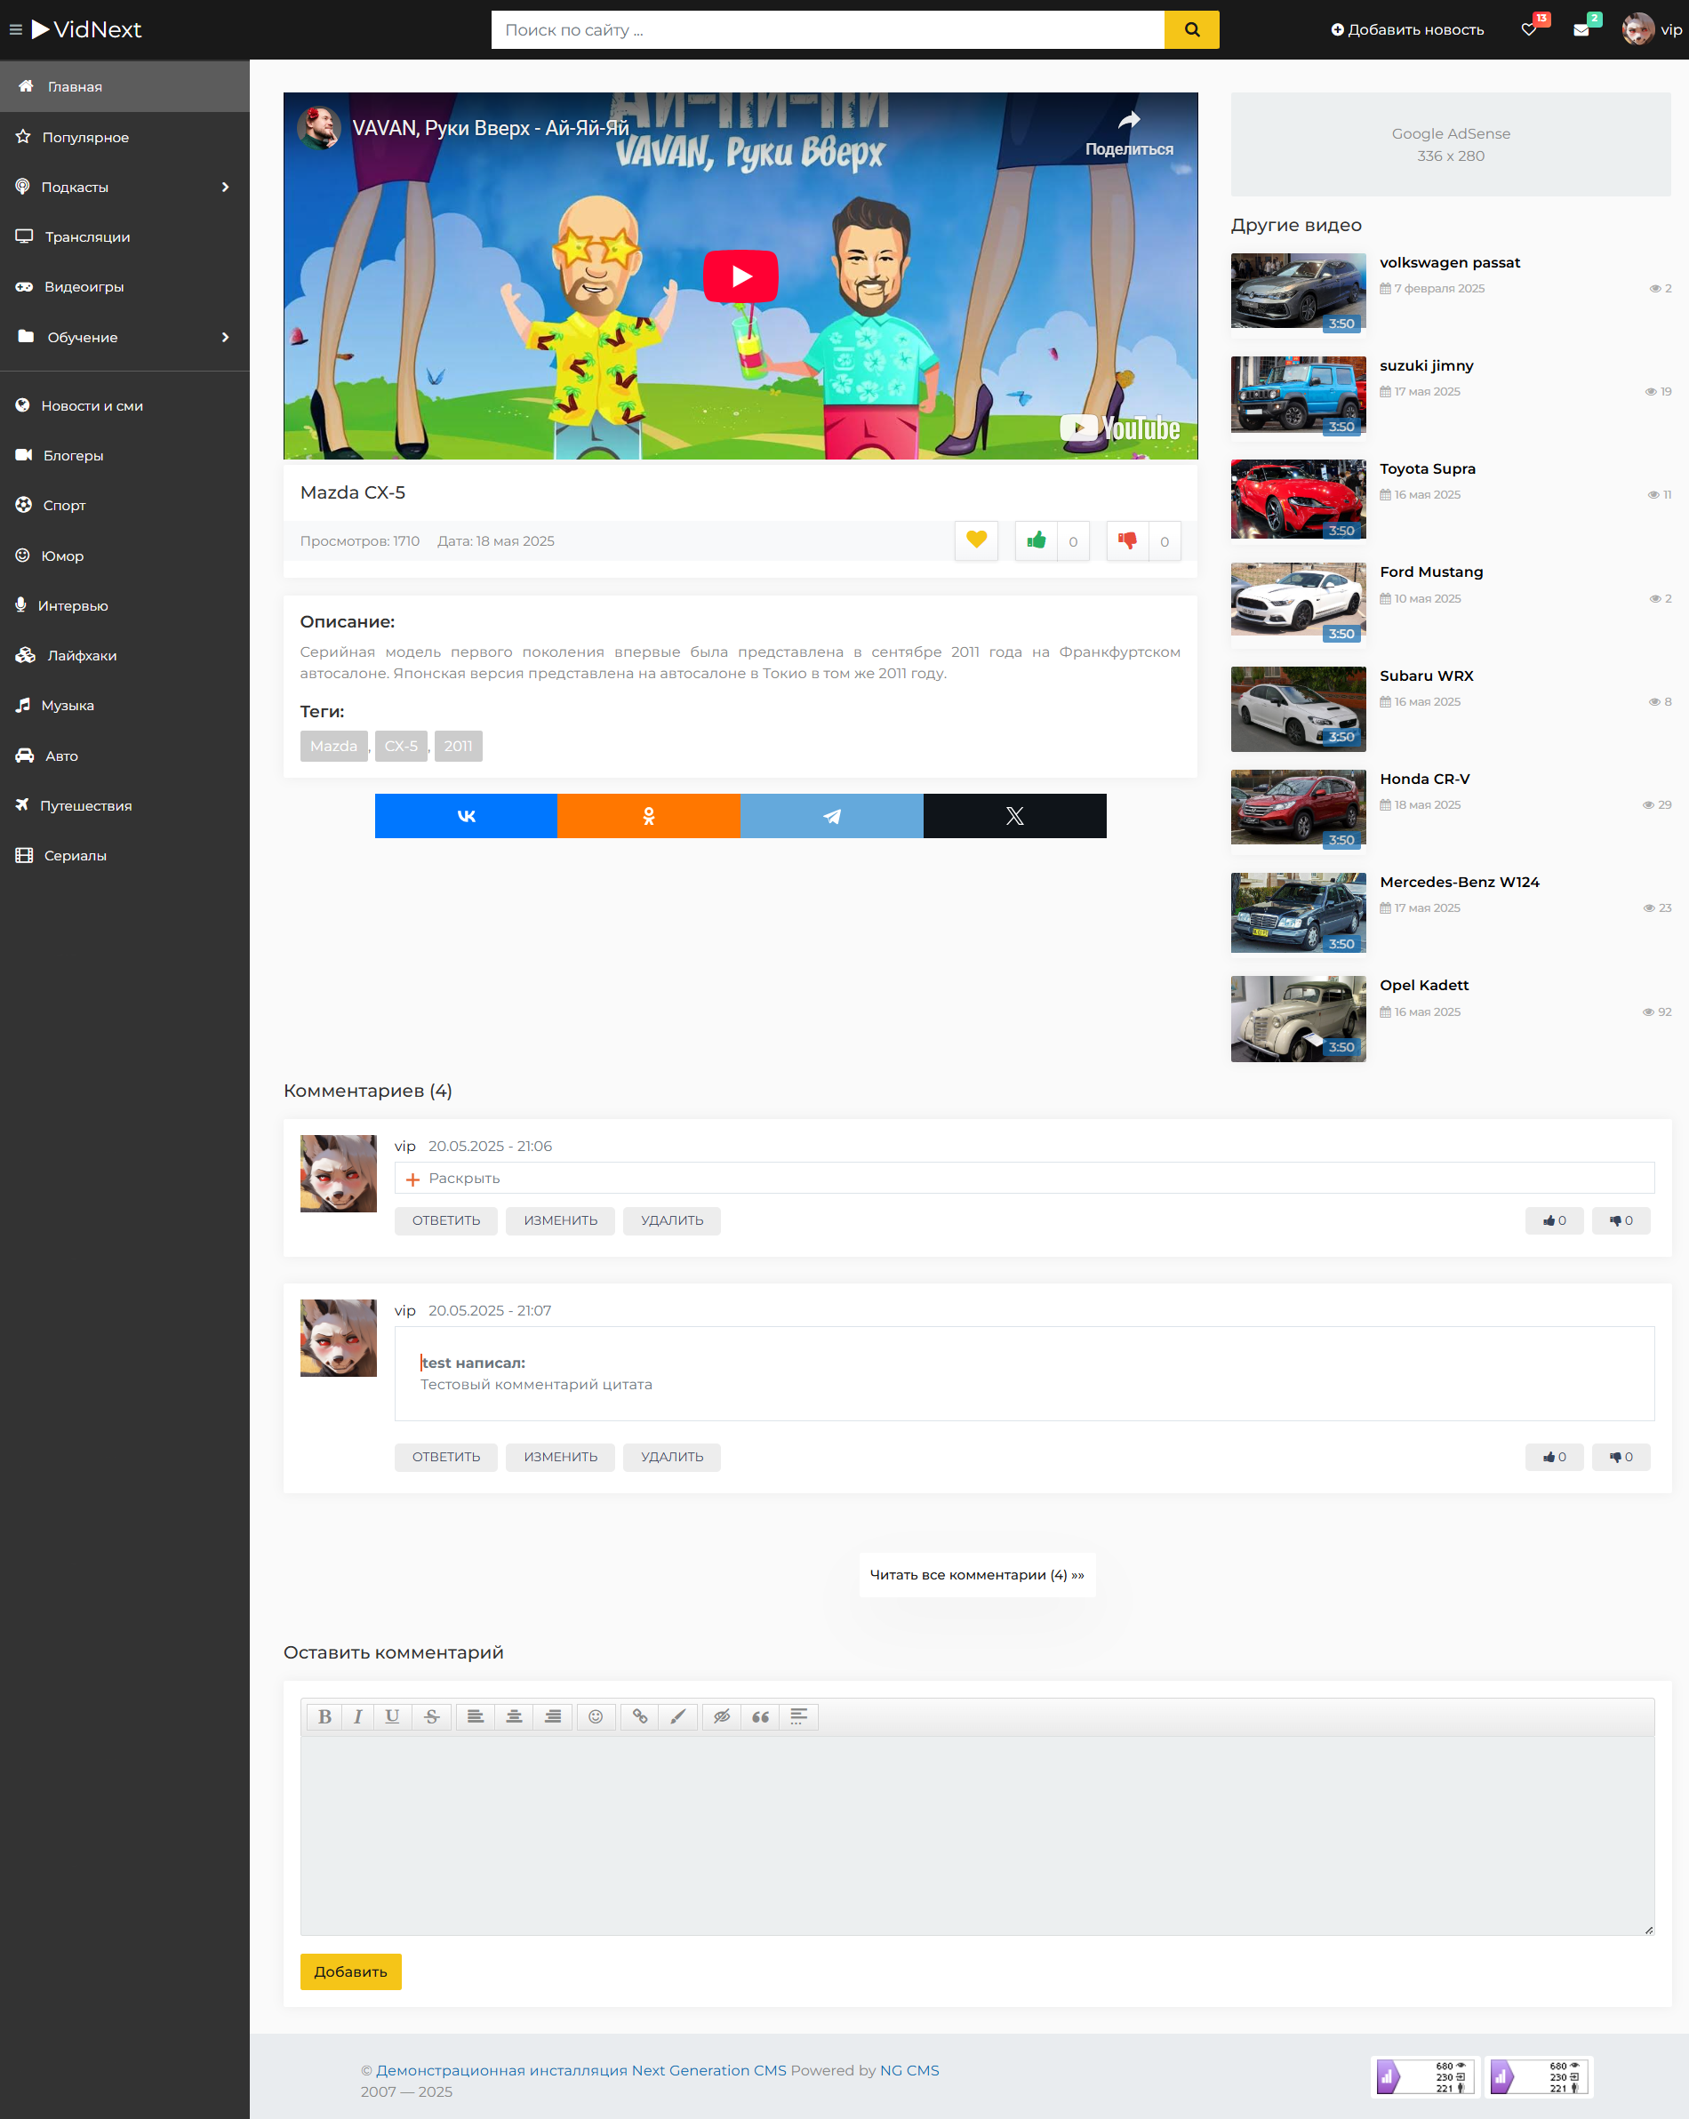
Task: Click the VidNext logo
Action: pyautogui.click(x=86, y=29)
